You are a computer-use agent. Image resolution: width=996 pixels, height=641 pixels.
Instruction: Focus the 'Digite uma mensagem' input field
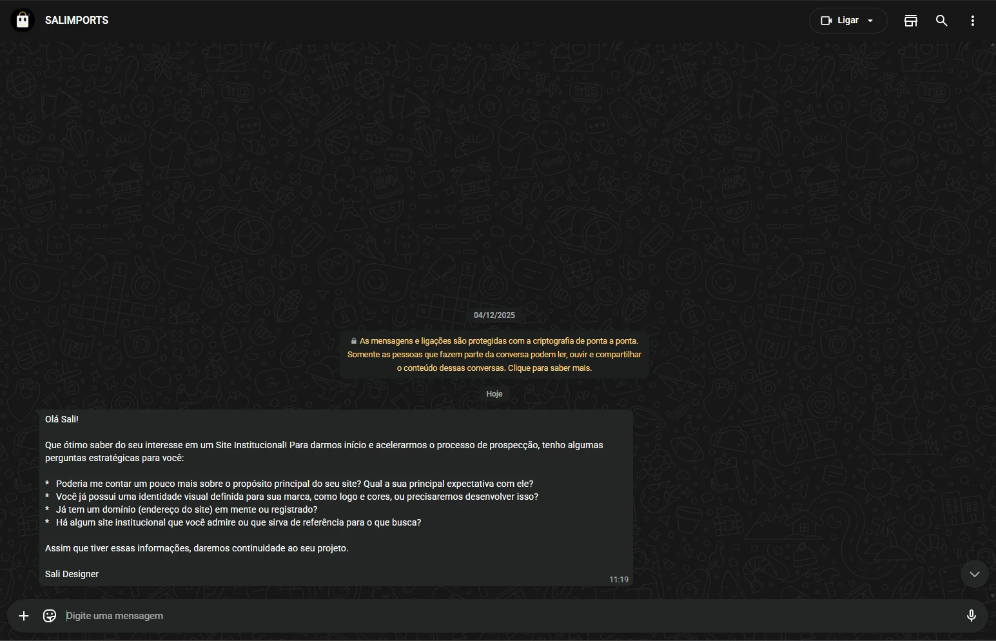[503, 616]
